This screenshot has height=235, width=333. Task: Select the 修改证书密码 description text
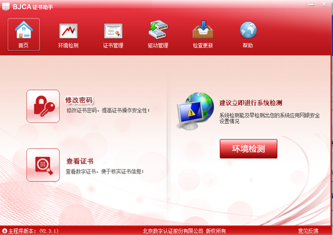click(x=108, y=110)
